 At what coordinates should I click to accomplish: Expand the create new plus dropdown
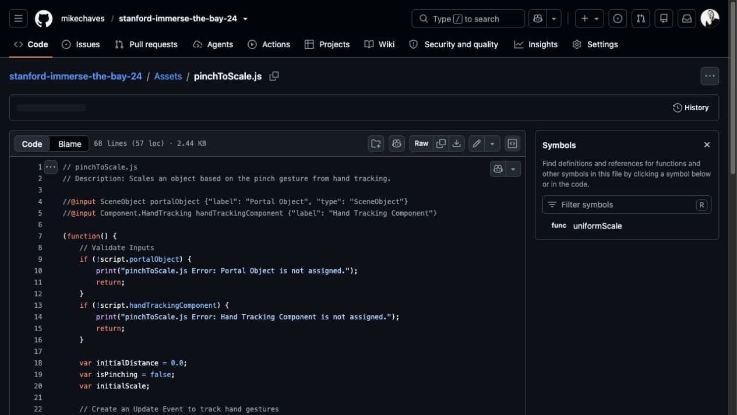click(x=590, y=19)
